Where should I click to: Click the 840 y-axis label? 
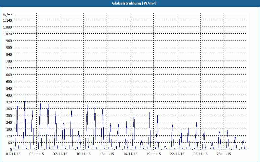(9, 54)
